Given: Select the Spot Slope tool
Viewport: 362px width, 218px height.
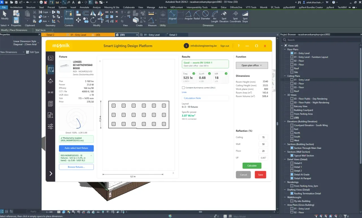Looking at the screenshot, I should point(245,16).
